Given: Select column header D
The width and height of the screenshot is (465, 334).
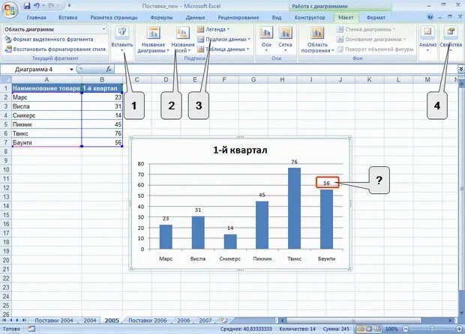Looking at the screenshot, I should (166, 79).
